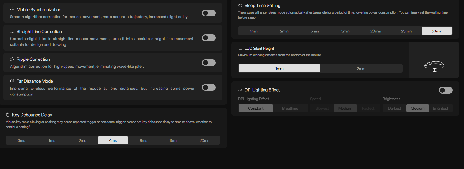464x169 pixels.
Task: Enable Far Distance Mode switch
Action: click(x=209, y=87)
